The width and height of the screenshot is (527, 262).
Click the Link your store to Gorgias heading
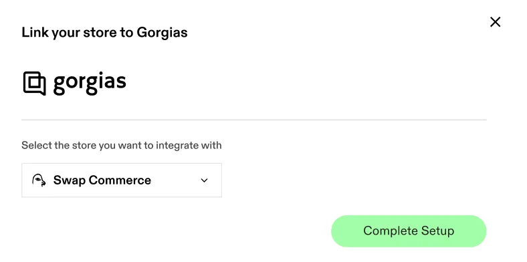tap(104, 33)
